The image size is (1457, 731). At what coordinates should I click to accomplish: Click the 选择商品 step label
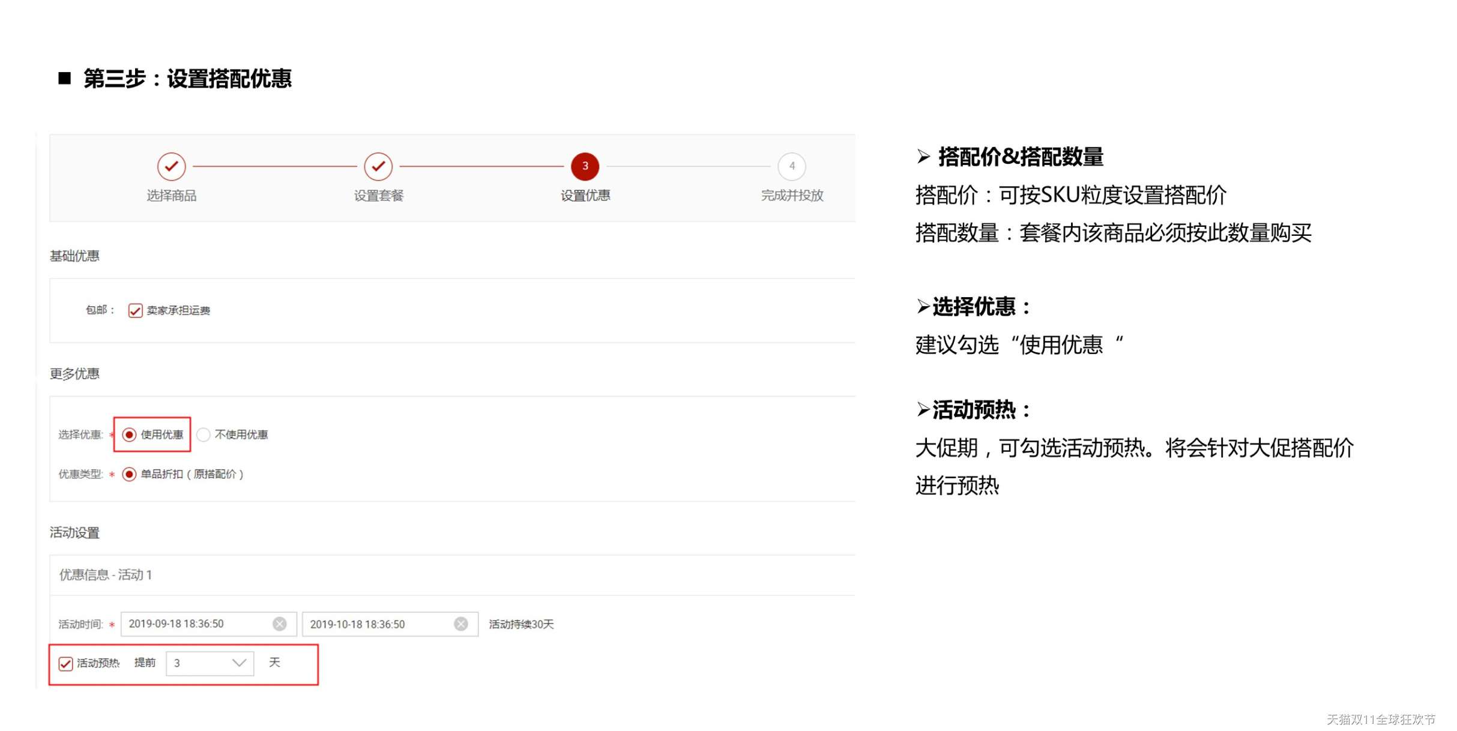[x=171, y=196]
